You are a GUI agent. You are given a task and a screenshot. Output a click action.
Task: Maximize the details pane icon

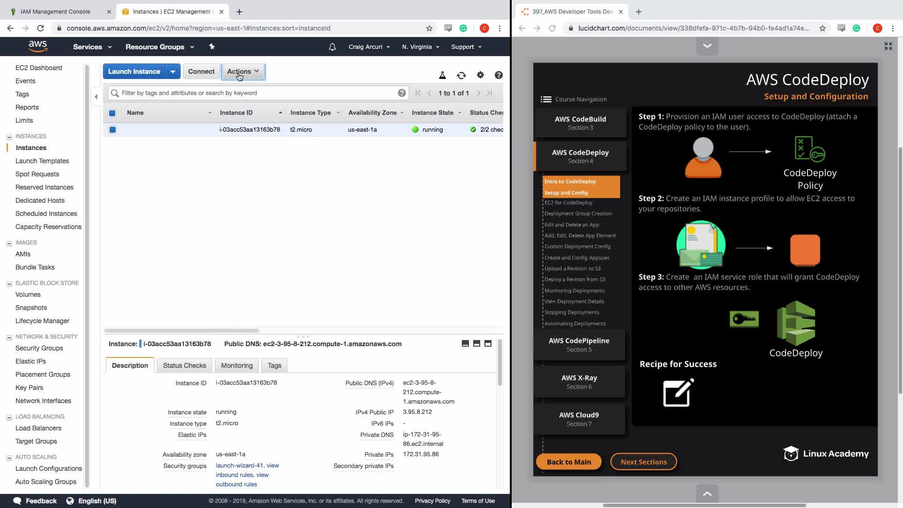[x=488, y=344]
